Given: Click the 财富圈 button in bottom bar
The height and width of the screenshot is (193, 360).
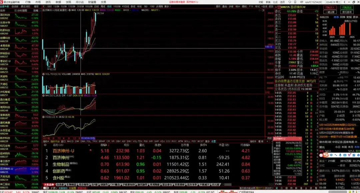Looking at the screenshot, I should click(72, 188).
